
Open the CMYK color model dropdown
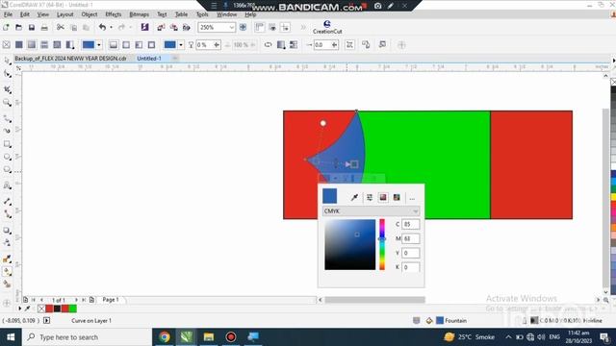tap(371, 211)
